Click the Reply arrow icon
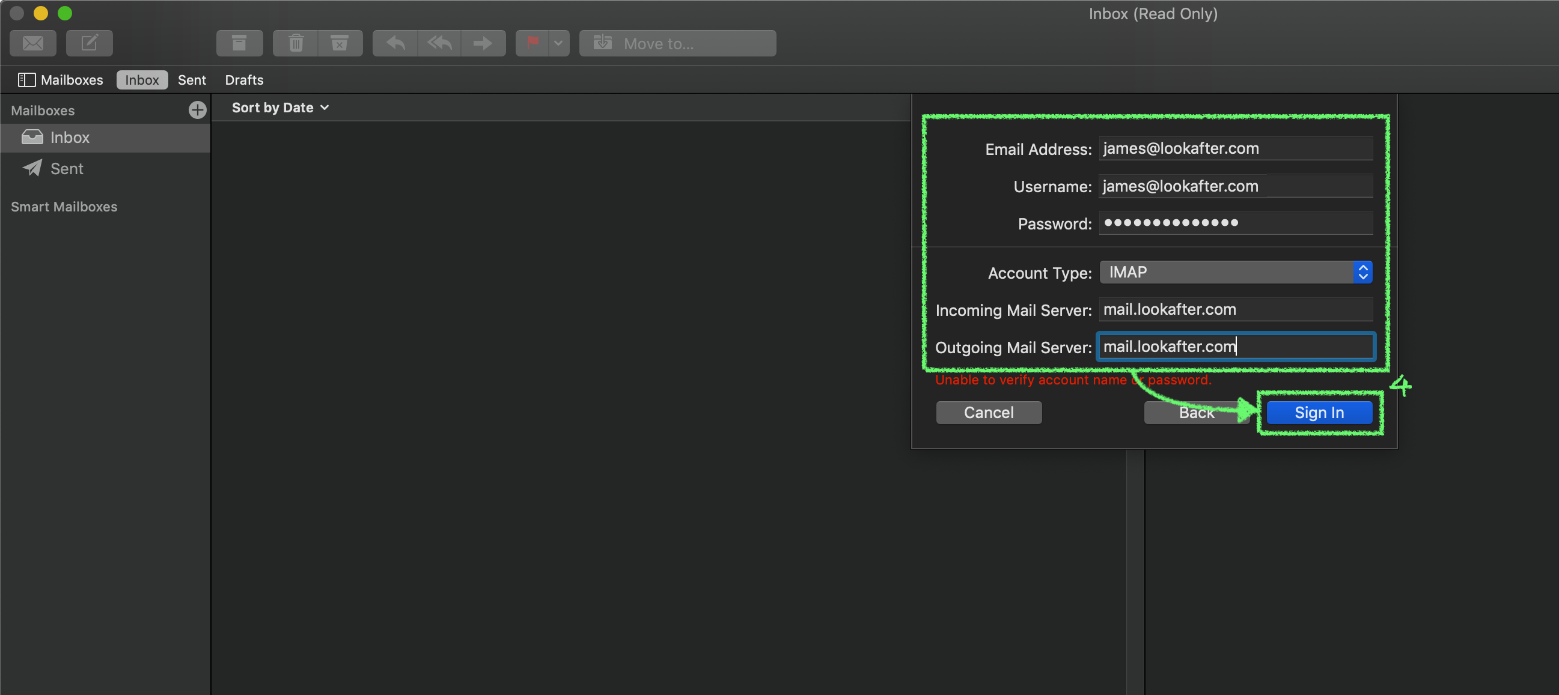This screenshot has height=695, width=1559. click(395, 43)
